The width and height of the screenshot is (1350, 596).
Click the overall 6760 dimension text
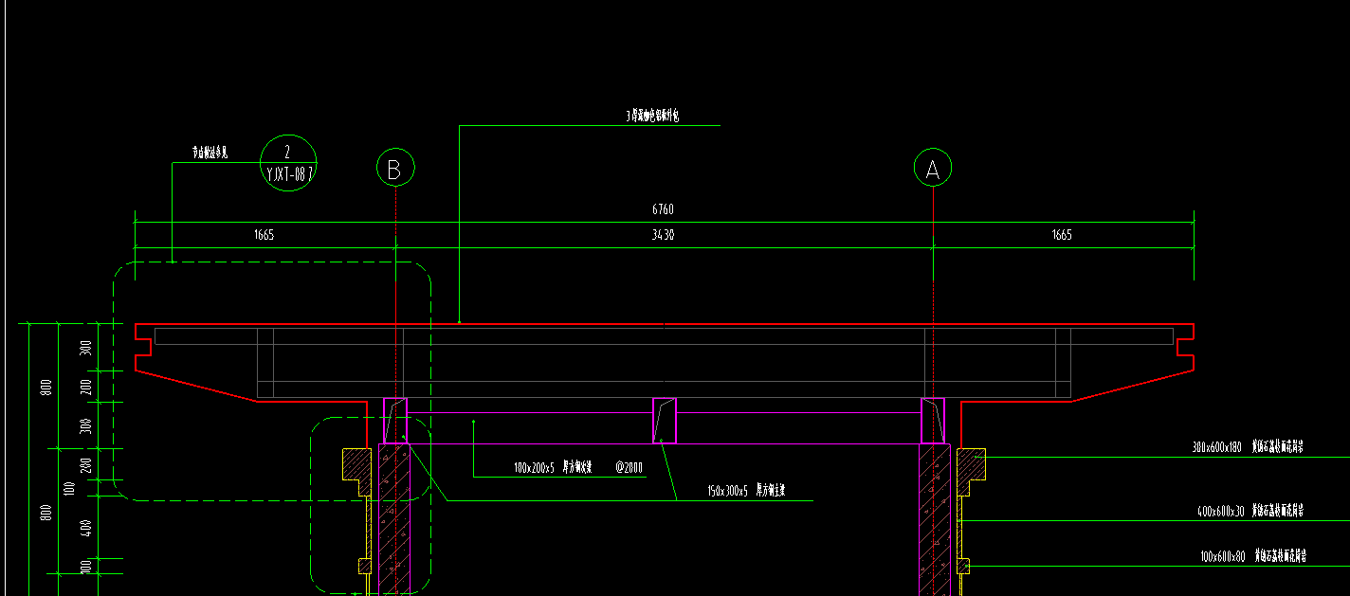click(664, 210)
